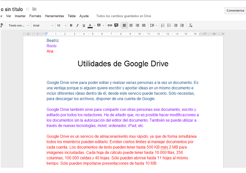Insert a link with chain icon
This screenshot has width=246, height=173.
(x=110, y=25)
